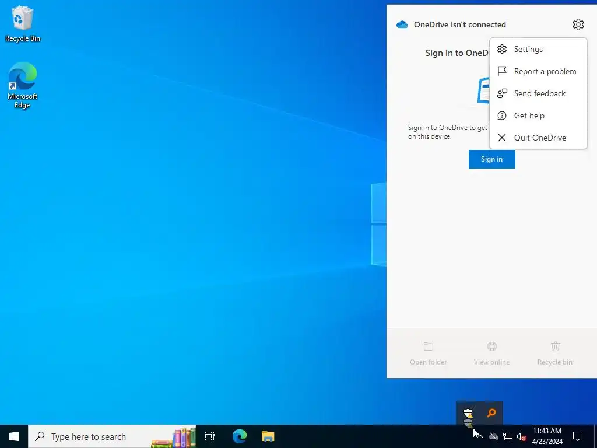This screenshot has height=448, width=597.
Task: Click the Windows Security shield tray icon
Action: [x=468, y=413]
